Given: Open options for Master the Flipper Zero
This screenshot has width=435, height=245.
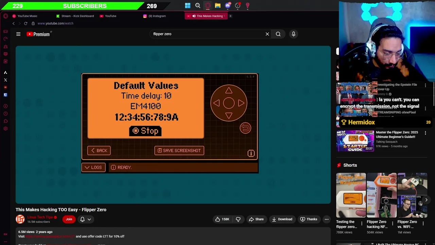Looking at the screenshot, I should [425, 133].
